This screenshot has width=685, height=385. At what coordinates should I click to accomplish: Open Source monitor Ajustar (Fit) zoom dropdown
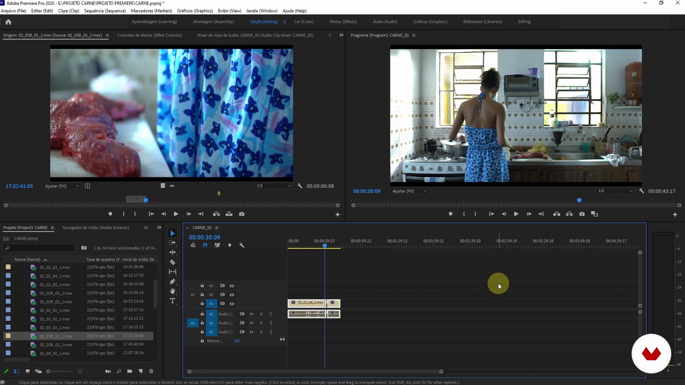(62, 186)
